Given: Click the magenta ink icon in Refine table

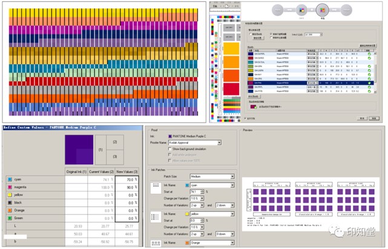Looking at the screenshot, I should 8,188.
